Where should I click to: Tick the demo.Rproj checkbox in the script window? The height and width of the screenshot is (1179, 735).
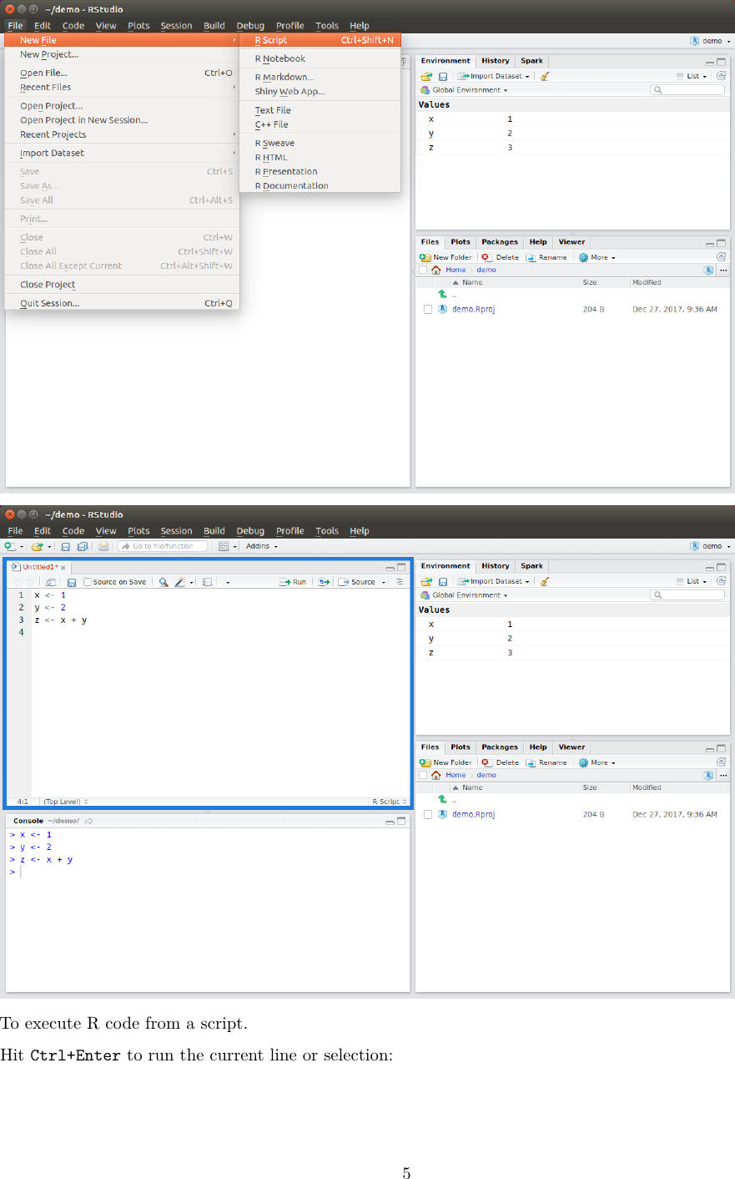428,814
